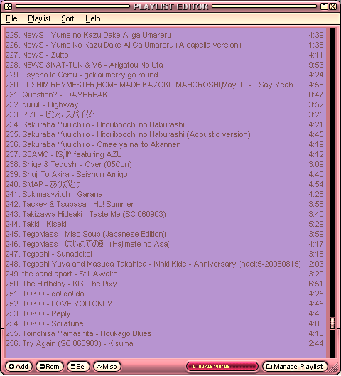Click the playlist time display 0:00/18:40:05
The height and width of the screenshot is (376, 341).
point(222,367)
